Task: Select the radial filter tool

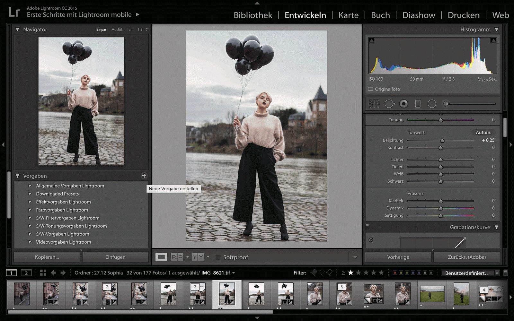Action: [x=432, y=104]
